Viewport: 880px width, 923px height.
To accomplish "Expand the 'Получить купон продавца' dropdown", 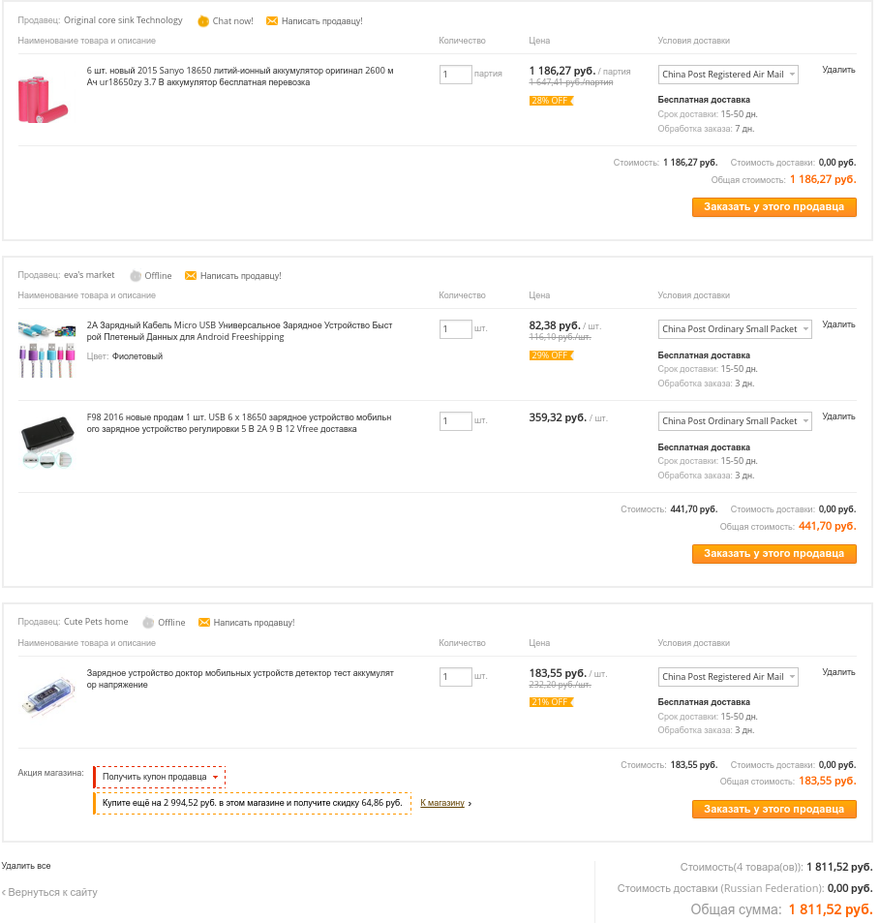I will 161,777.
